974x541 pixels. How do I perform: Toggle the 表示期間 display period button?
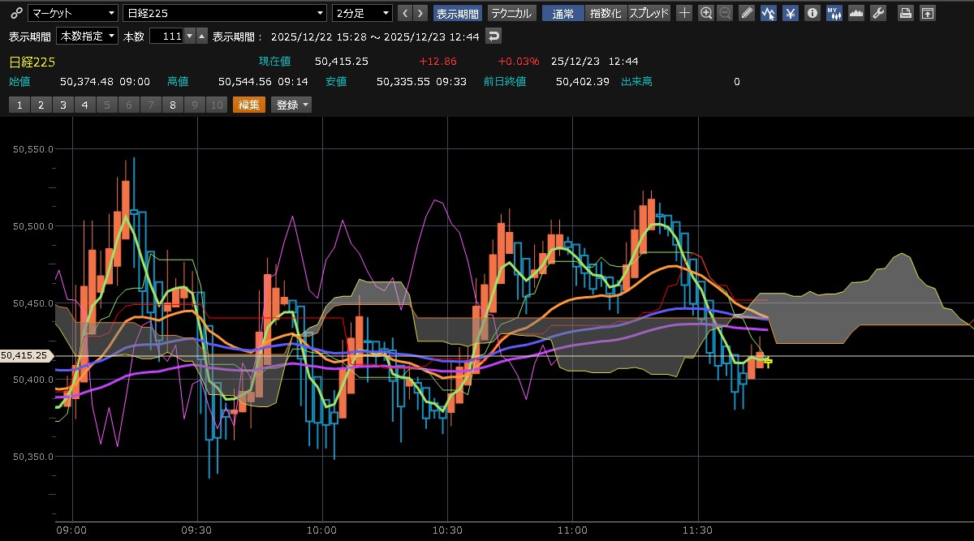point(458,13)
